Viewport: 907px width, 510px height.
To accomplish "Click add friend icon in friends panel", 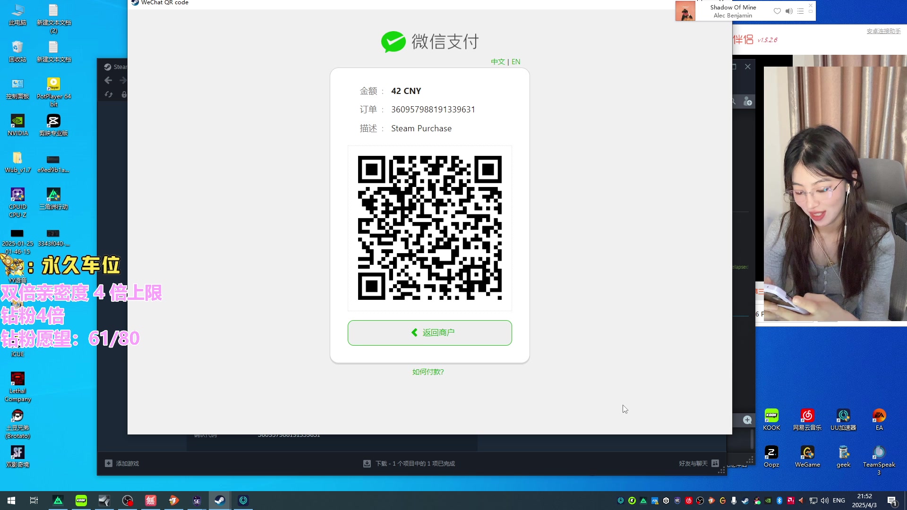I will [748, 102].
